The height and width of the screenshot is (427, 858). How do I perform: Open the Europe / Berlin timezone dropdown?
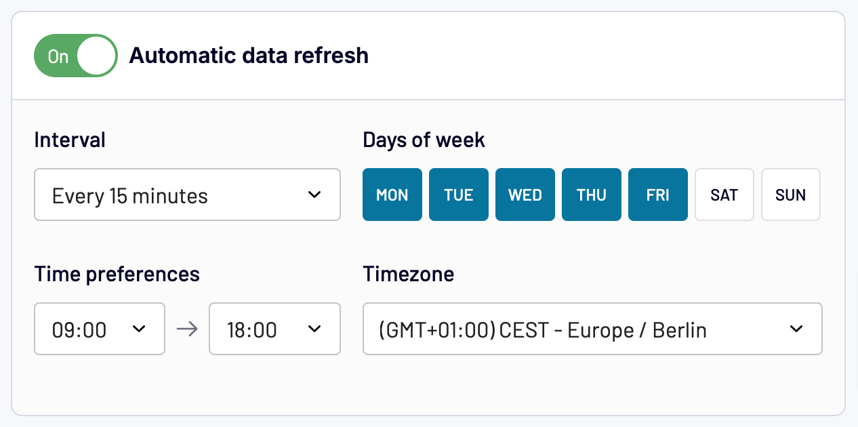pos(592,329)
